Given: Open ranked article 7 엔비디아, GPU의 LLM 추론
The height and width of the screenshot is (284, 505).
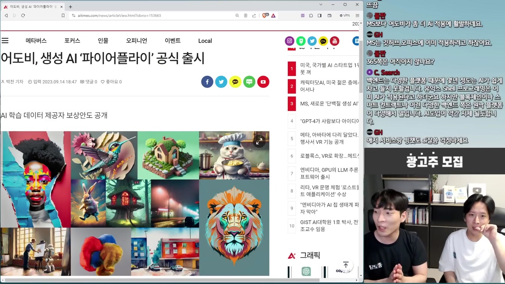Looking at the screenshot, I should pos(330,173).
